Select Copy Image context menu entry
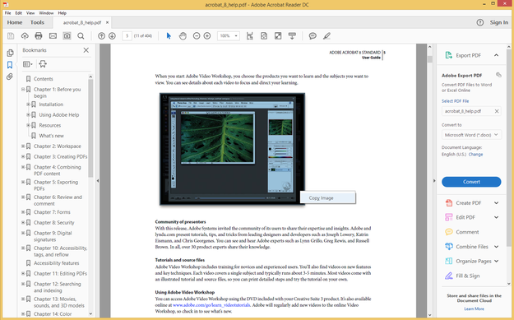Screen dimensions: 514x320 click(328, 197)
